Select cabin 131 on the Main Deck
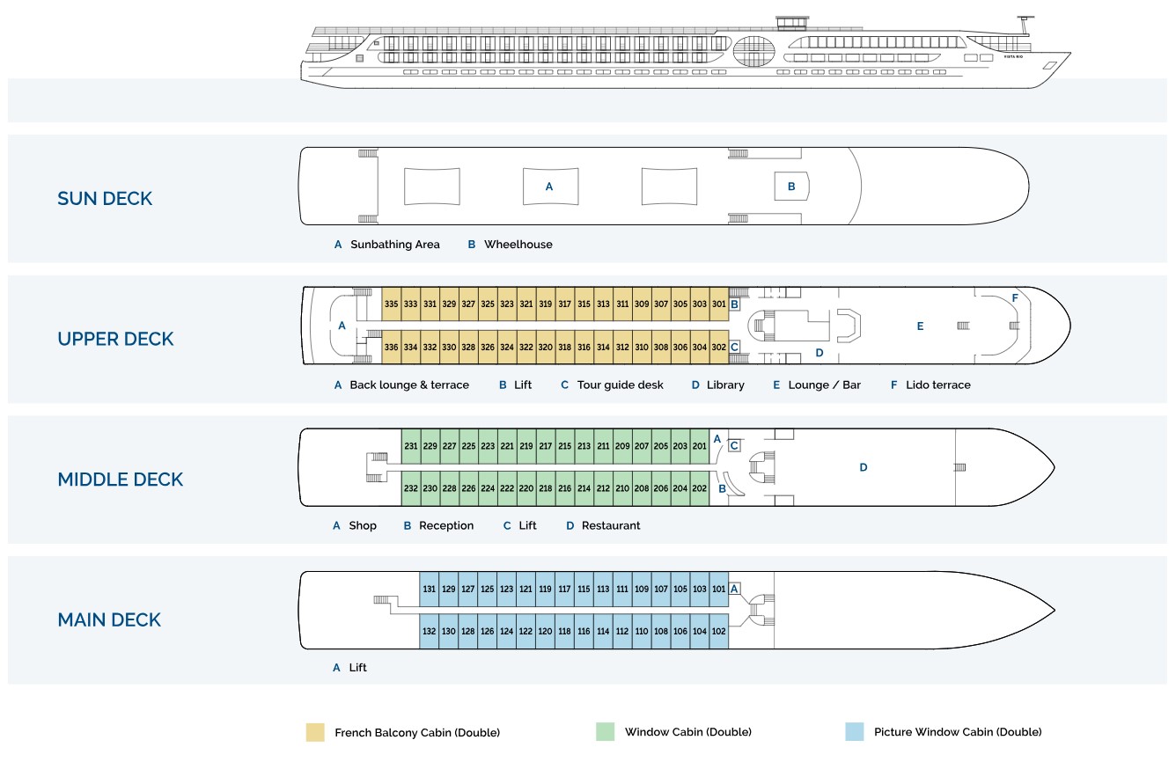Screen dimensions: 1176x762 pos(430,589)
